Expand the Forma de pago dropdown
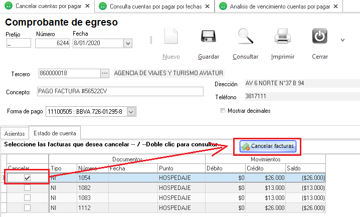This screenshot has width=360, height=217. [131, 112]
